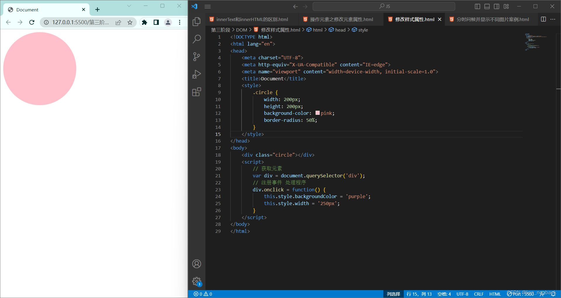Open the VS Code hamburger menu
The image size is (561, 298).
207,6
